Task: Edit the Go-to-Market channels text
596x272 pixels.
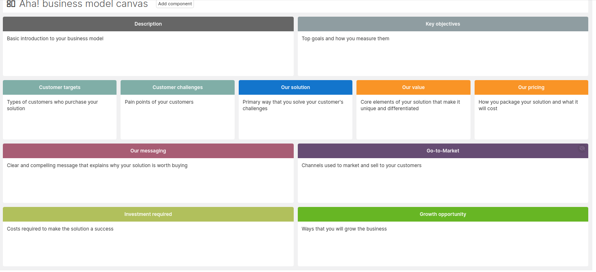Action: point(443,179)
